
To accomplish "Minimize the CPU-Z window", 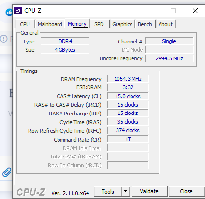I will click(x=151, y=11).
